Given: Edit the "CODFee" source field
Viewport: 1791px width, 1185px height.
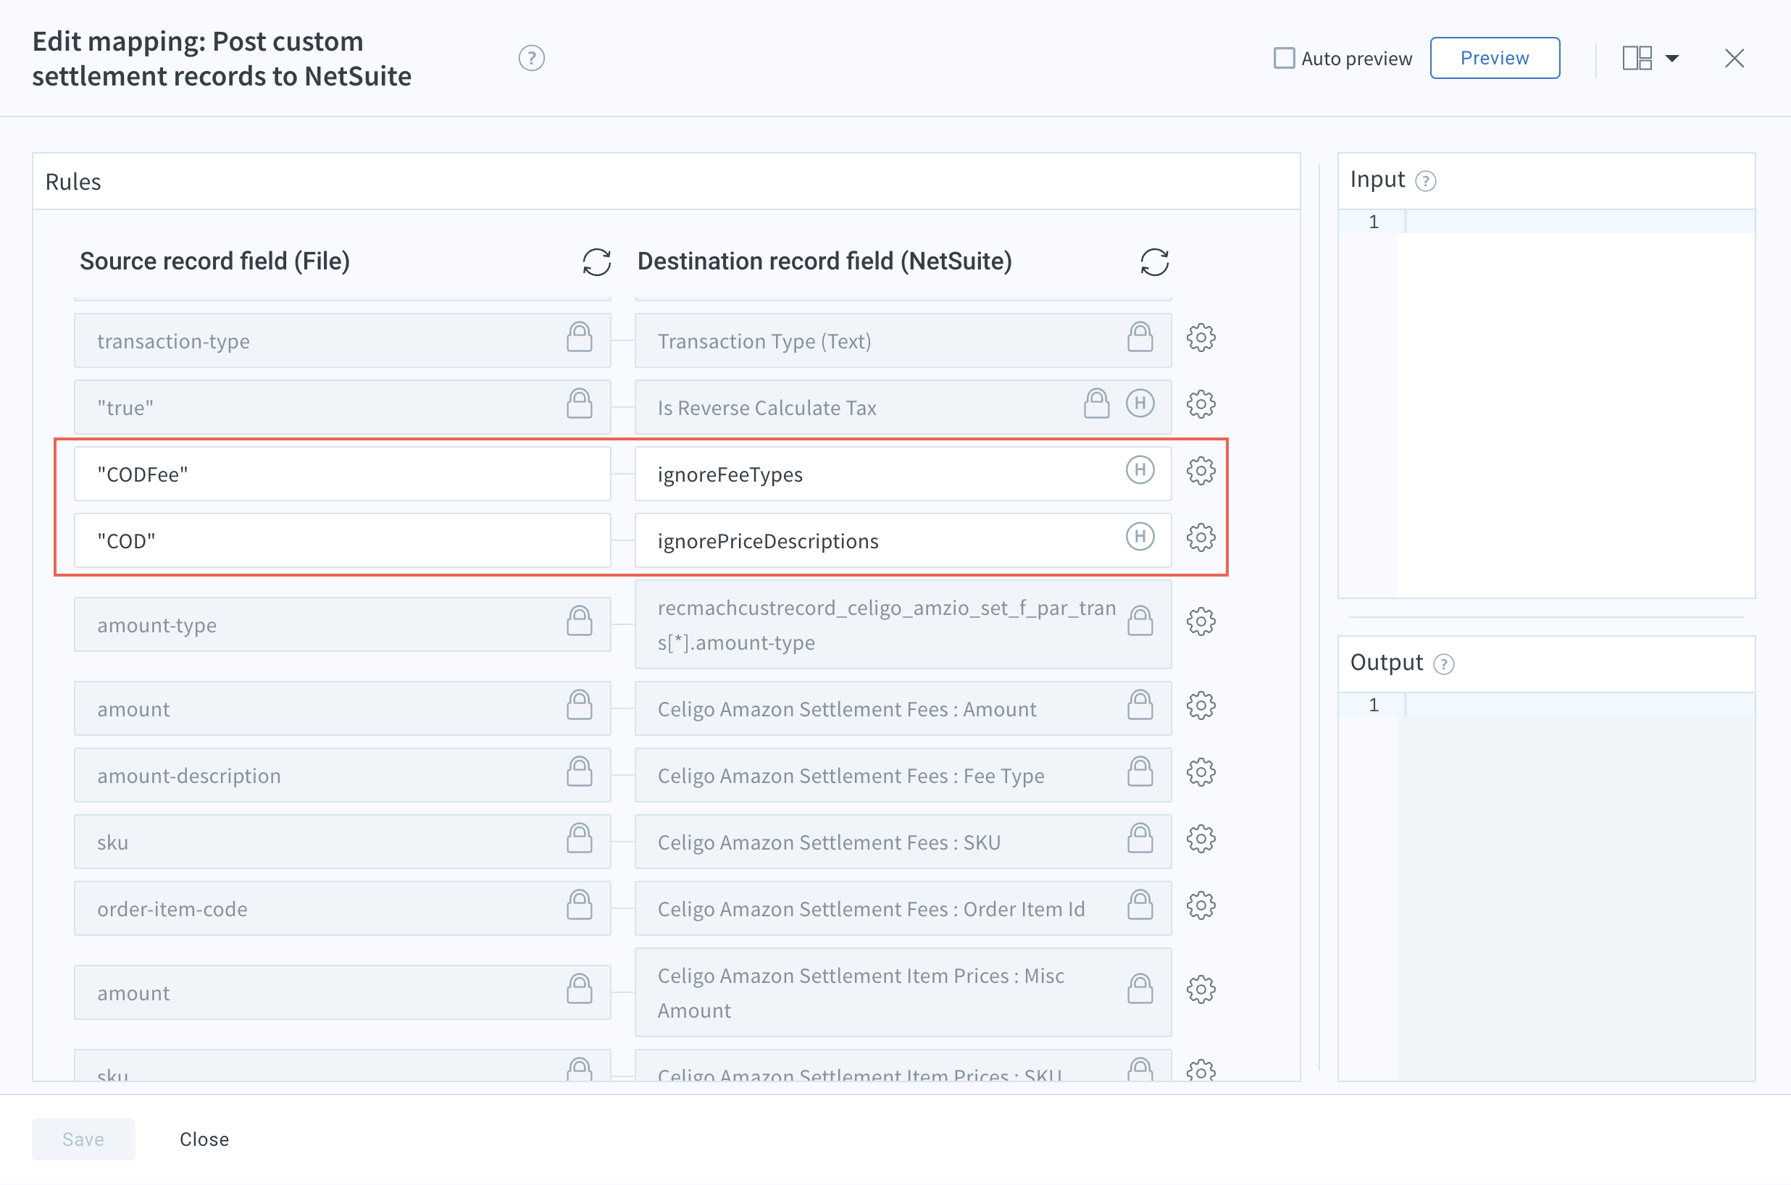Looking at the screenshot, I should tap(342, 474).
